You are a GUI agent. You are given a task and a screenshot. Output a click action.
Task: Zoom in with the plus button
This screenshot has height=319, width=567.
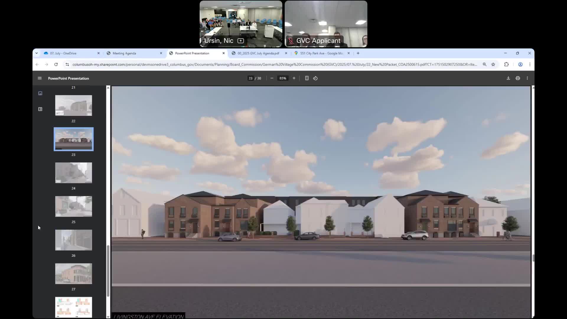click(294, 78)
